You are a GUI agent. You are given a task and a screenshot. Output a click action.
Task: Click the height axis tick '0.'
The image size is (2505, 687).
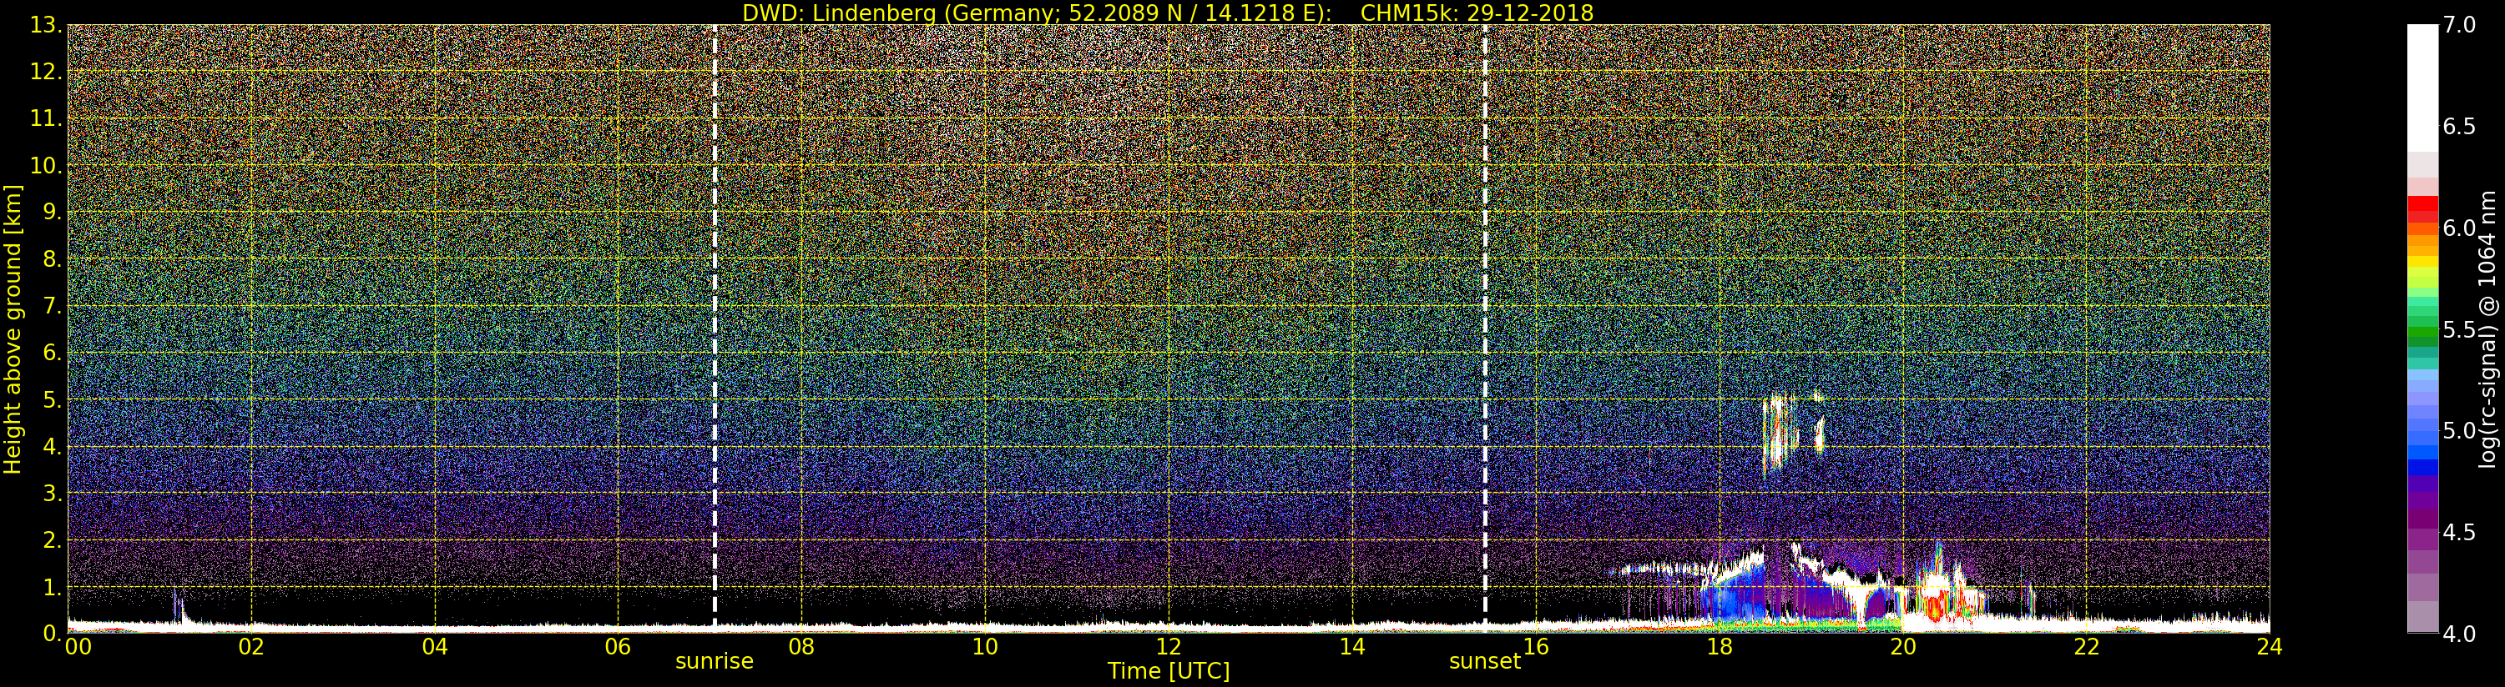(x=53, y=634)
